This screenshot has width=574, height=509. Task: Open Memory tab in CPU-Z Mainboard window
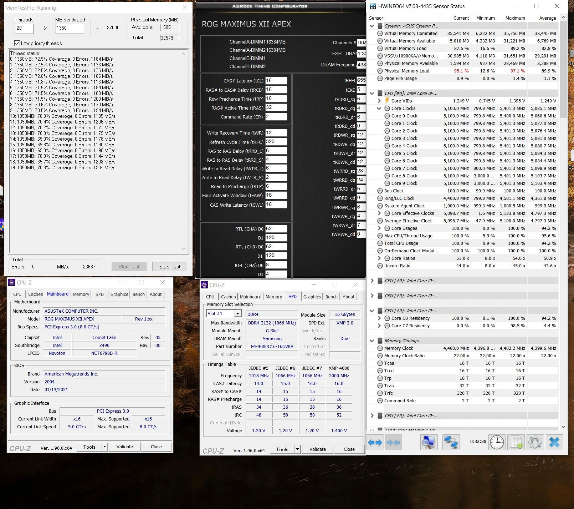tap(81, 294)
